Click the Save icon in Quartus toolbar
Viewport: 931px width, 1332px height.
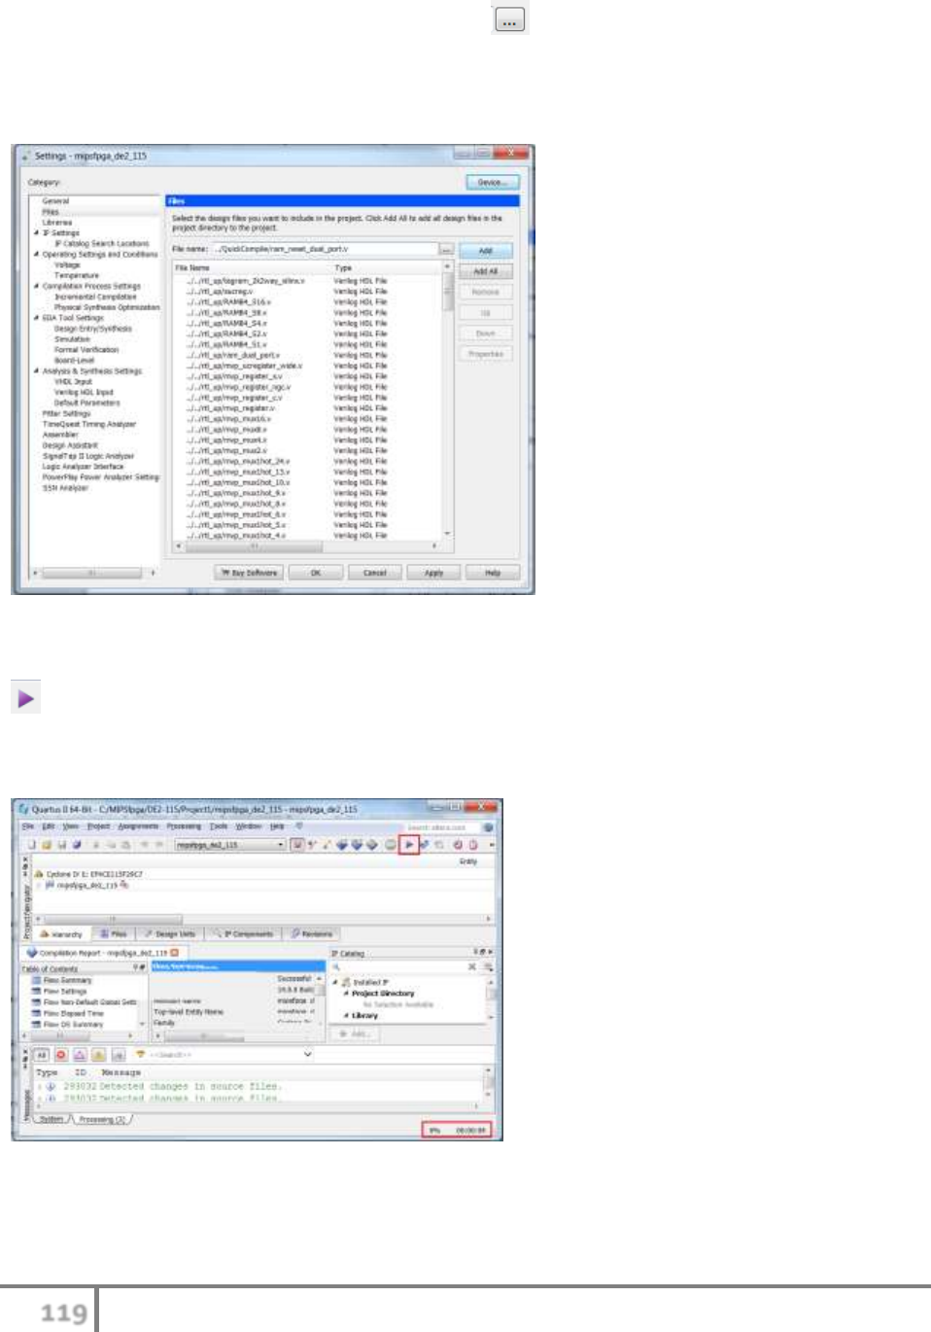pyautogui.click(x=61, y=845)
